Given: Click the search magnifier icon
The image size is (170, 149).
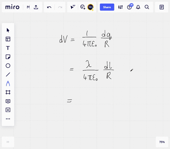Looking at the screenshot, I should coord(147,7).
